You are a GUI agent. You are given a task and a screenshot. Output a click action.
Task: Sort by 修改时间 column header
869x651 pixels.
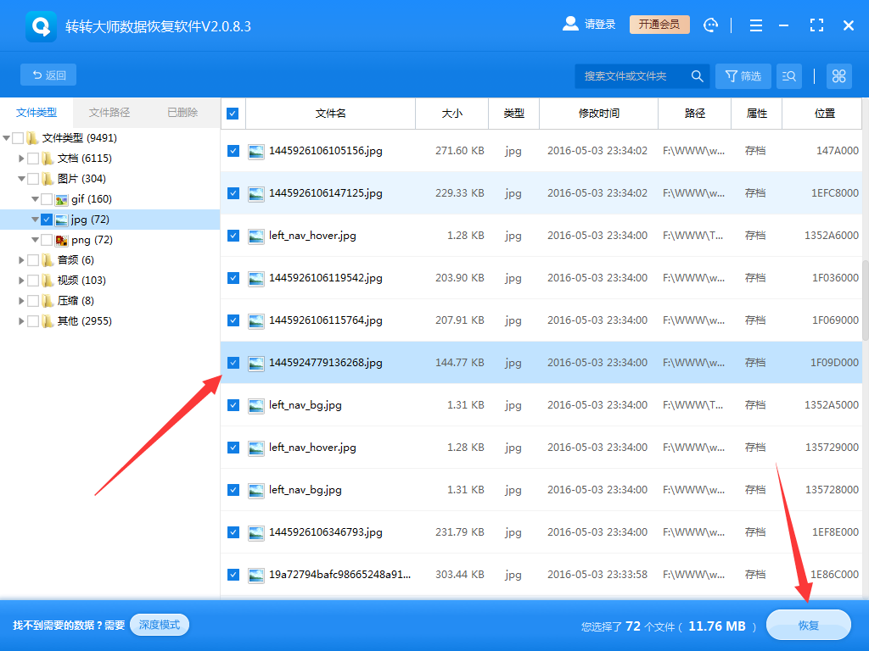click(x=598, y=114)
